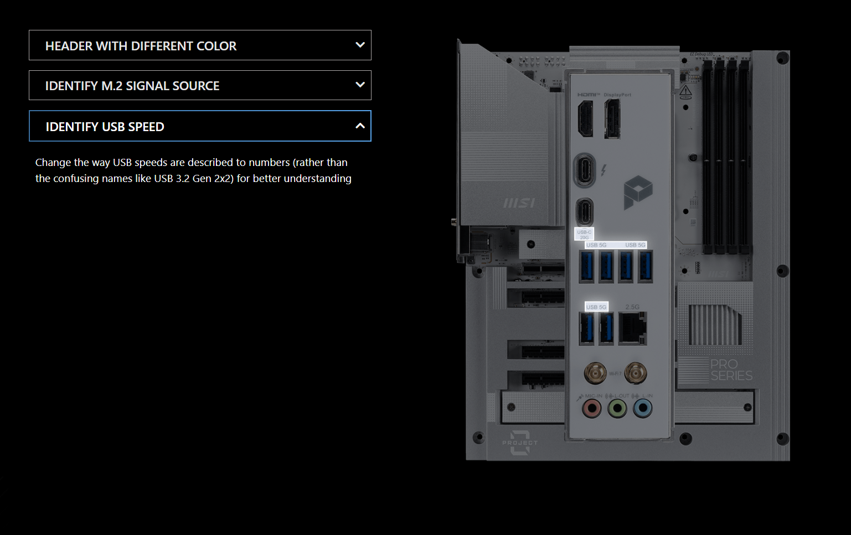Click the PRO SERIES text on the motherboard
The height and width of the screenshot is (535, 851).
pyautogui.click(x=731, y=370)
